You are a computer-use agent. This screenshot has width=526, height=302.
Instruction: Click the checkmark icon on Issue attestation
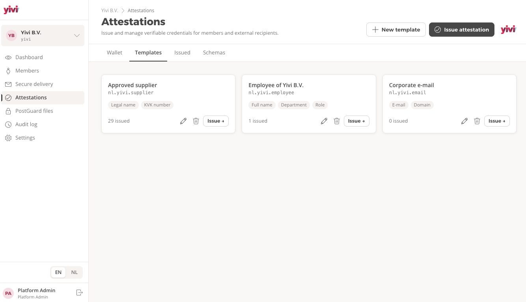click(x=437, y=30)
